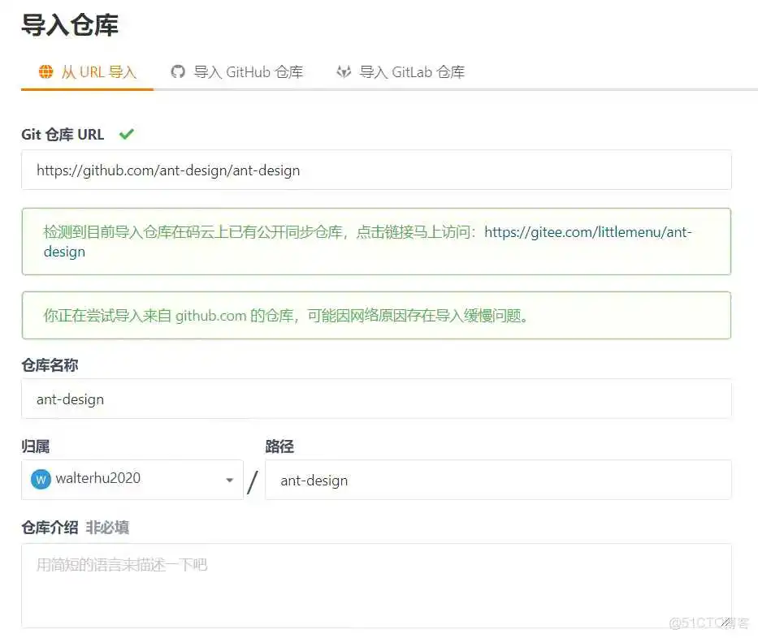Click the 导入仓库 page heading

pos(70,26)
